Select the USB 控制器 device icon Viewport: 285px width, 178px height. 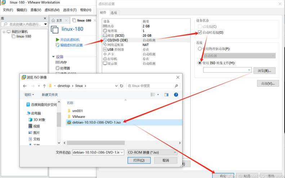coord(105,49)
